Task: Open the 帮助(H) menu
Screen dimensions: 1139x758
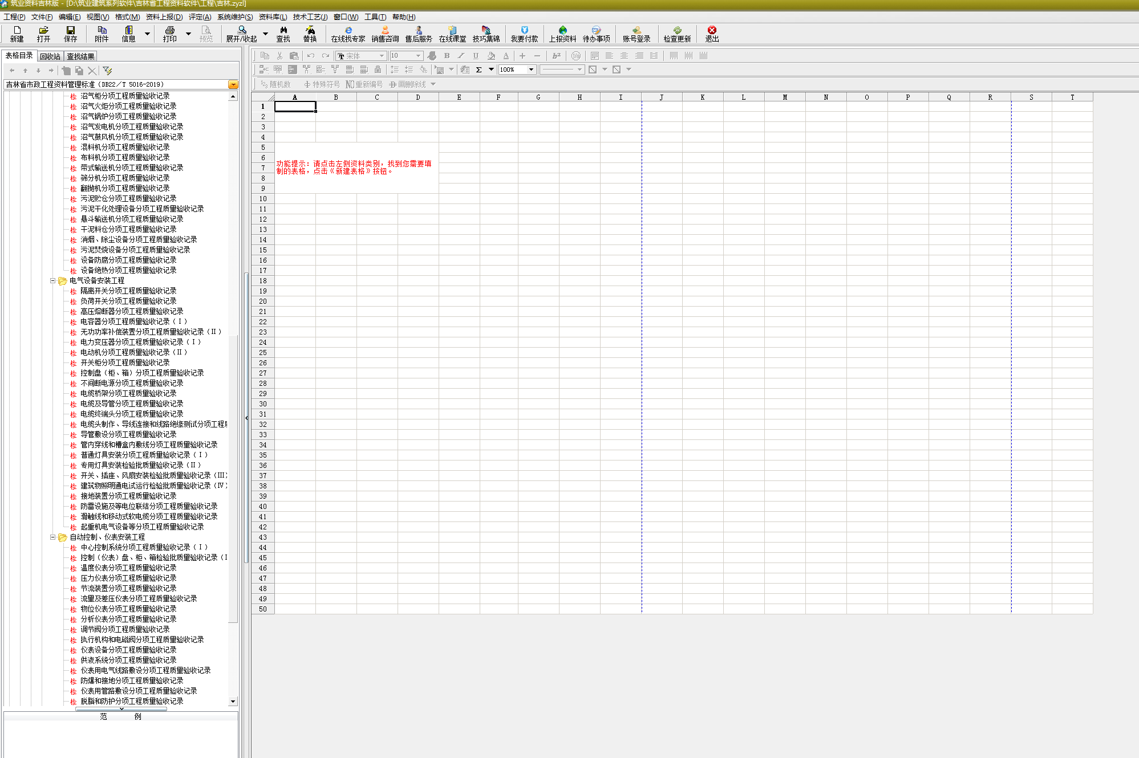Action: [x=404, y=17]
